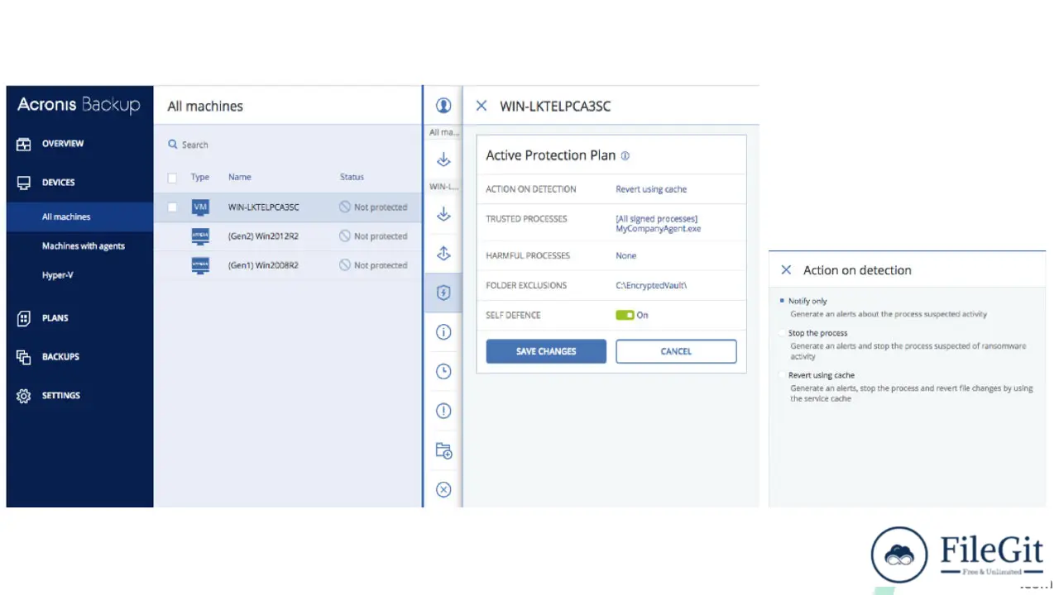Select the Active Protection shield icon

coord(443,293)
